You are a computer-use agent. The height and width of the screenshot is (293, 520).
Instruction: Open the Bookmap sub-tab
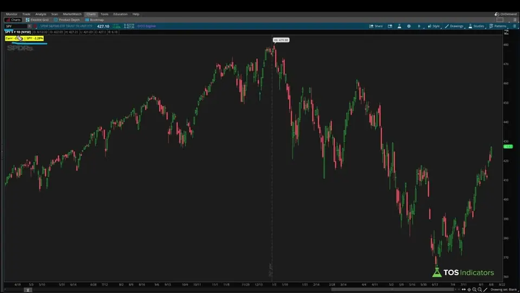click(94, 20)
